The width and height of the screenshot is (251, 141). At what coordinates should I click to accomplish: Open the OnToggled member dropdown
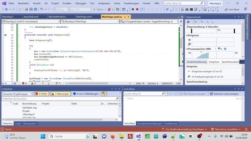pos(149,22)
